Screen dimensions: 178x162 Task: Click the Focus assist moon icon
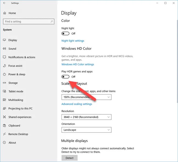click(x=4, y=66)
